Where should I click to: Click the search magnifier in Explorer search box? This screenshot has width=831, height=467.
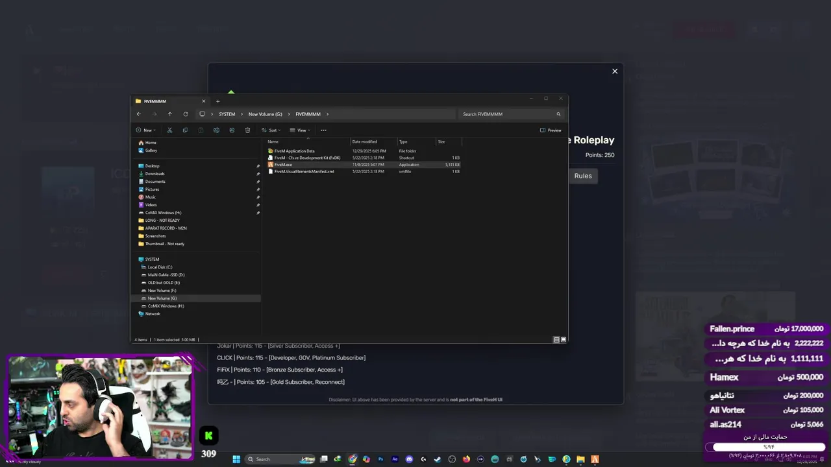[x=558, y=114]
